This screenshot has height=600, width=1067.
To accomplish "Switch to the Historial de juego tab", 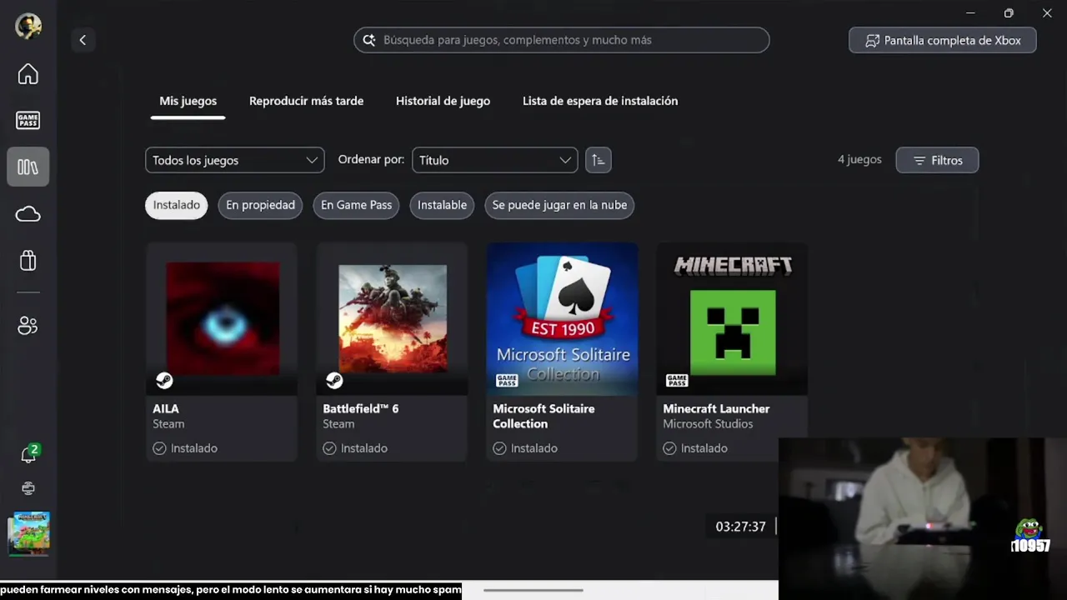I will point(443,101).
